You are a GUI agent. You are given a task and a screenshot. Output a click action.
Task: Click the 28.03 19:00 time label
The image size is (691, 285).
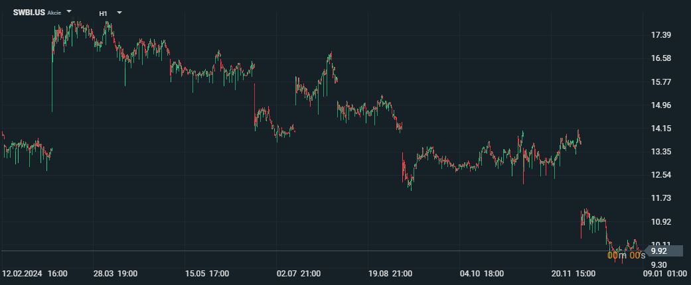115,273
